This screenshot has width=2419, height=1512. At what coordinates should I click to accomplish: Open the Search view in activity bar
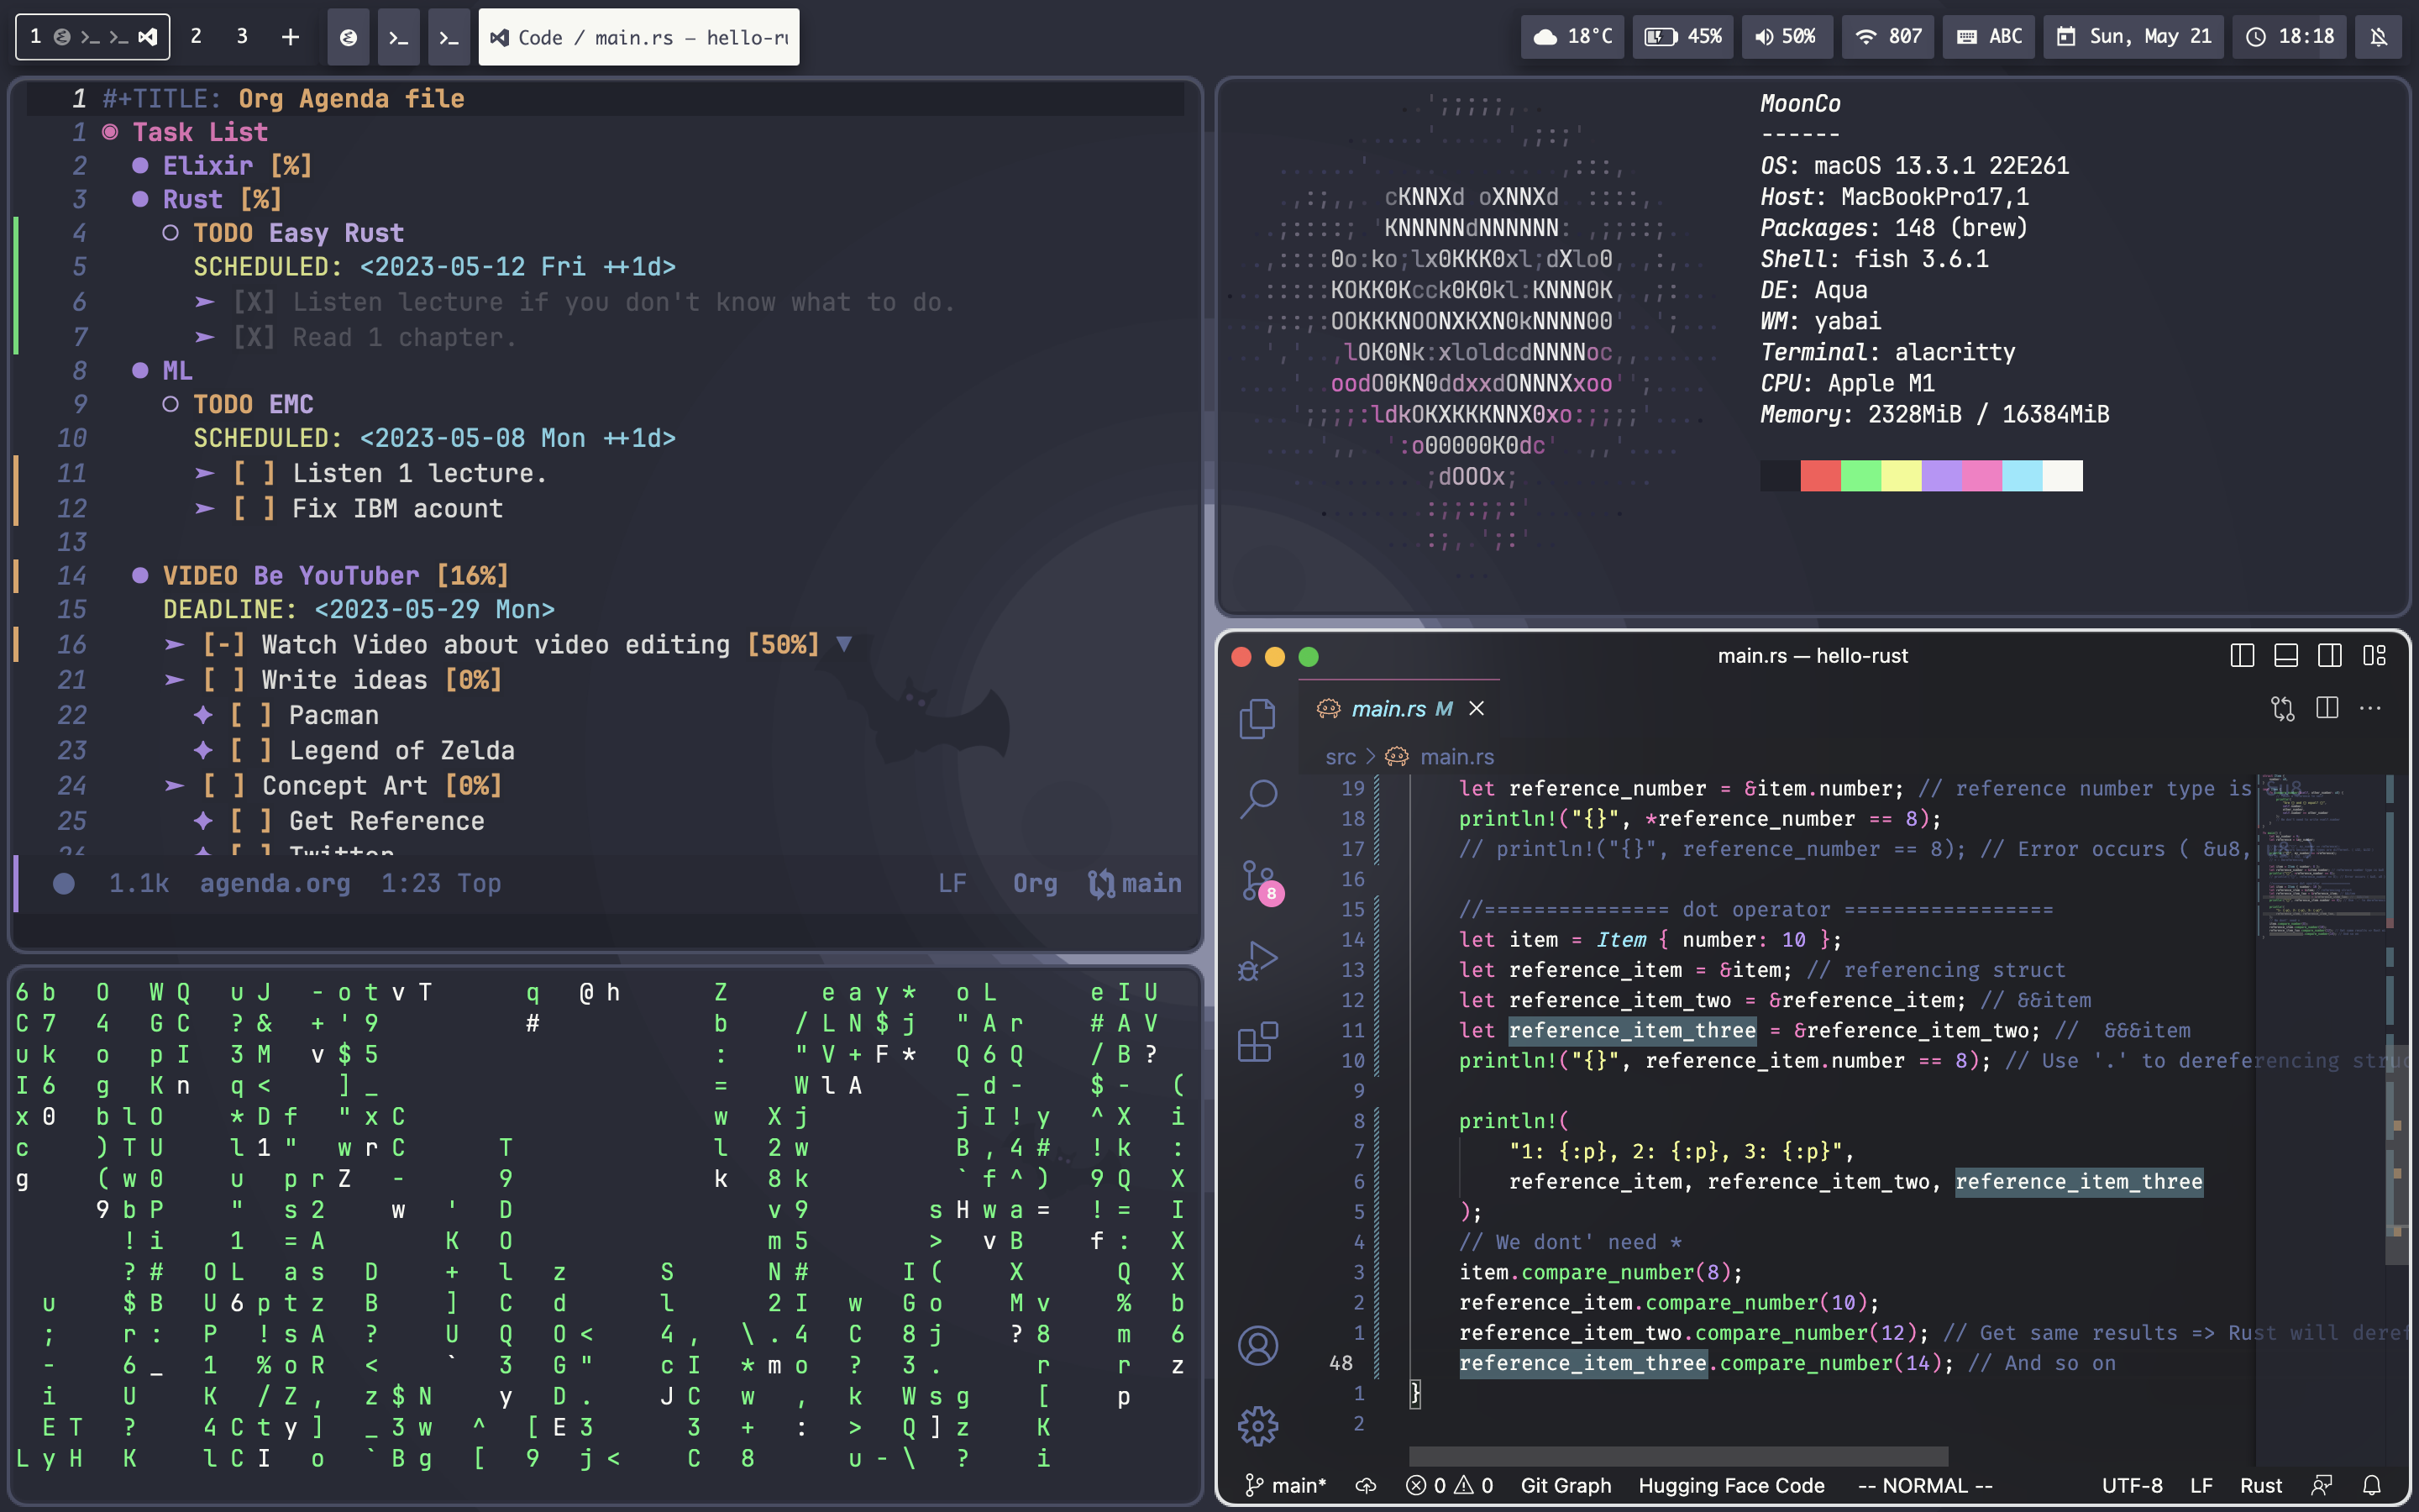pos(1257,799)
